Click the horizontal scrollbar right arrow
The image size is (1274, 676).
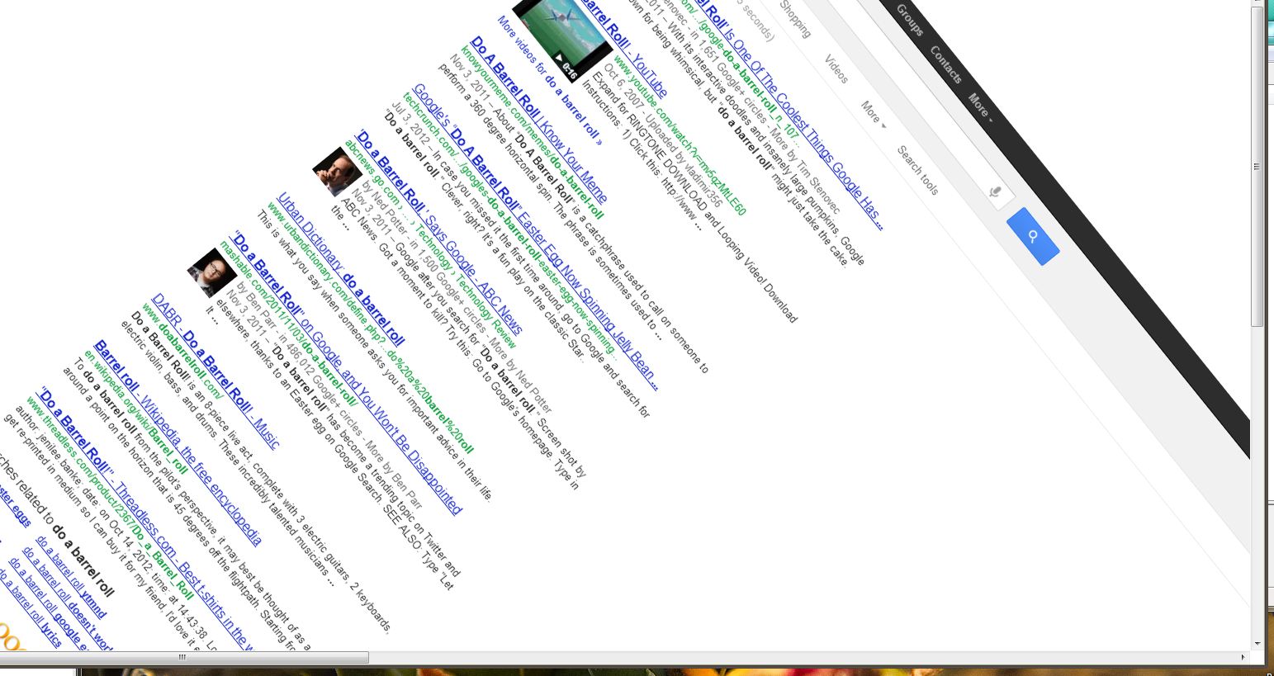point(1243,657)
